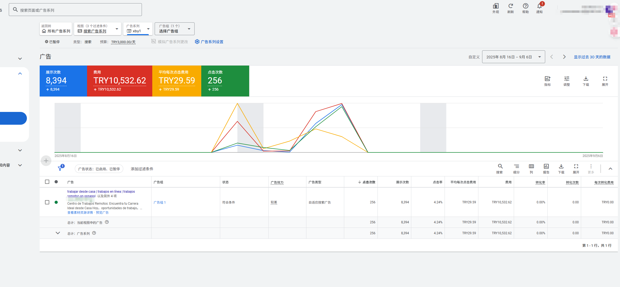Check the trabajar desde casa ad row checkbox
The height and width of the screenshot is (287, 620).
pyautogui.click(x=47, y=202)
